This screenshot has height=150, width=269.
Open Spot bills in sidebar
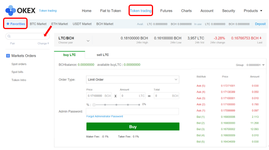pyautogui.click(x=17, y=72)
